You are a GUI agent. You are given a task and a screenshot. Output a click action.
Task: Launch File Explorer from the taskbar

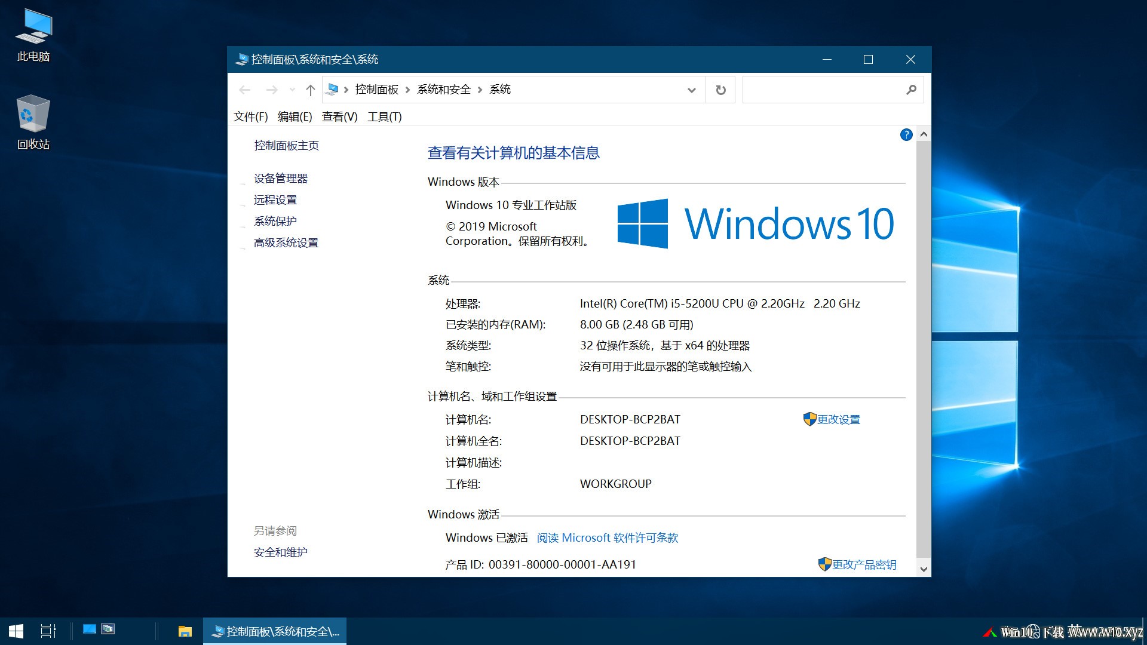[x=185, y=631]
